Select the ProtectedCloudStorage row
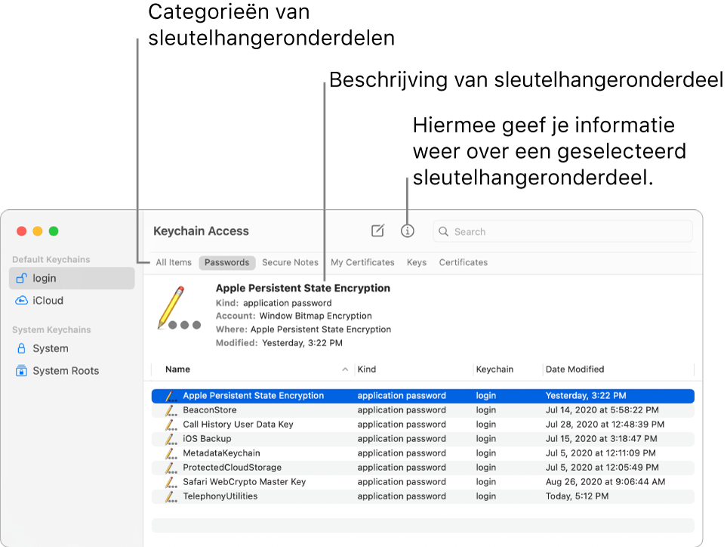727x547 pixels. [423, 468]
